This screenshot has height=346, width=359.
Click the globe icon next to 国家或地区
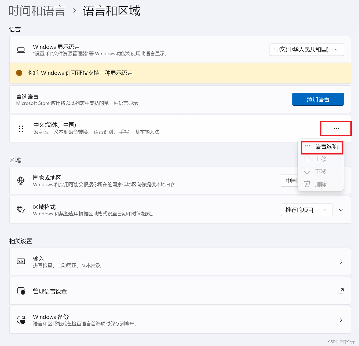pyautogui.click(x=21, y=181)
